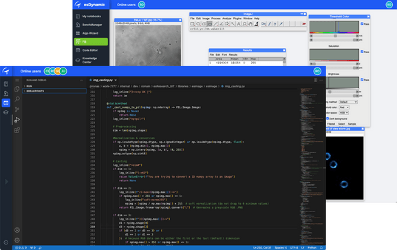Screen dimensions: 397x250
Task: Open Source Control view in code editor
Action: [x=17, y=110]
